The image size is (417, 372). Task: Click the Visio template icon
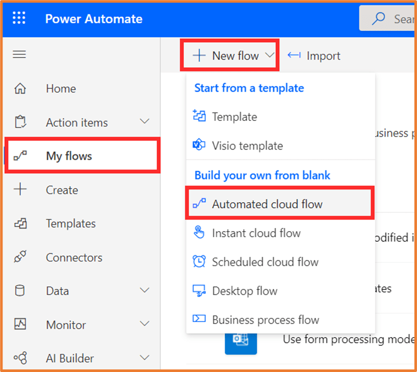coord(199,146)
